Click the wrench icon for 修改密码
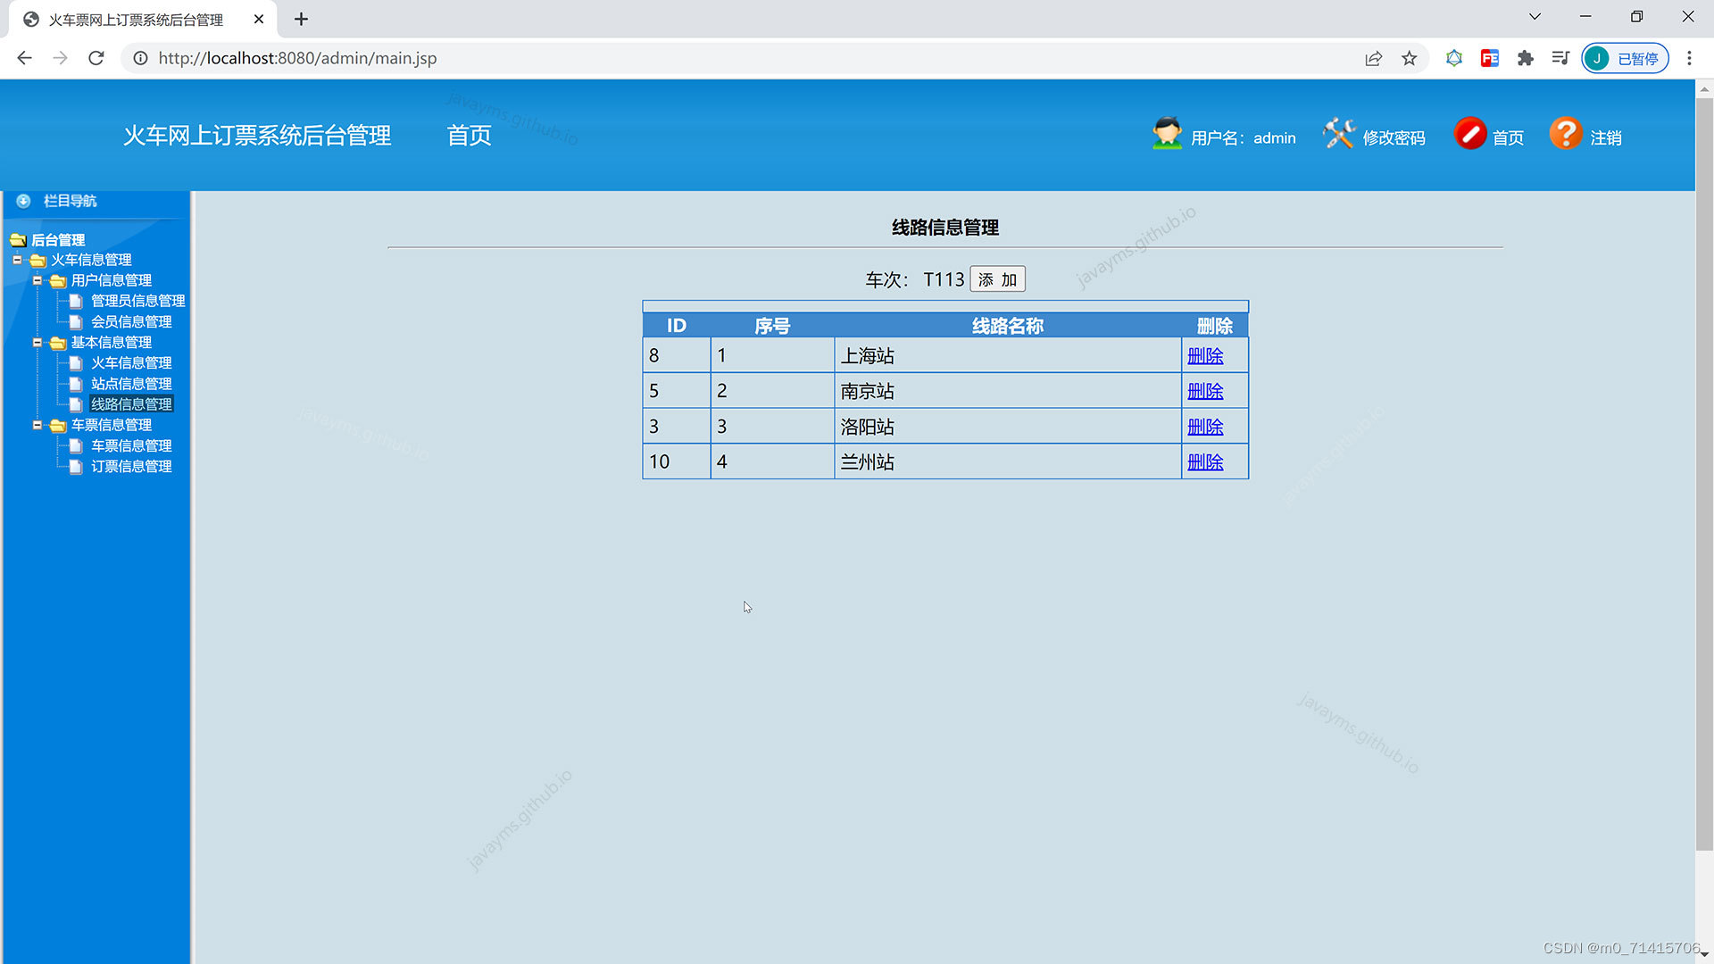 point(1339,134)
